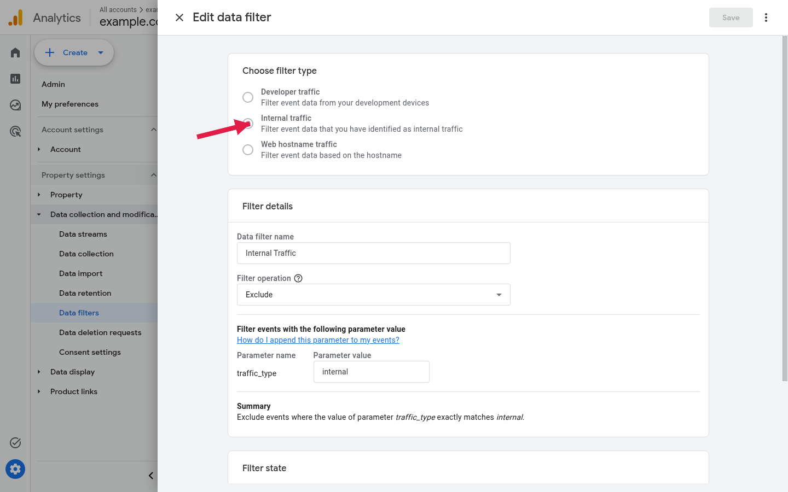Expand the Data display item

[39, 372]
